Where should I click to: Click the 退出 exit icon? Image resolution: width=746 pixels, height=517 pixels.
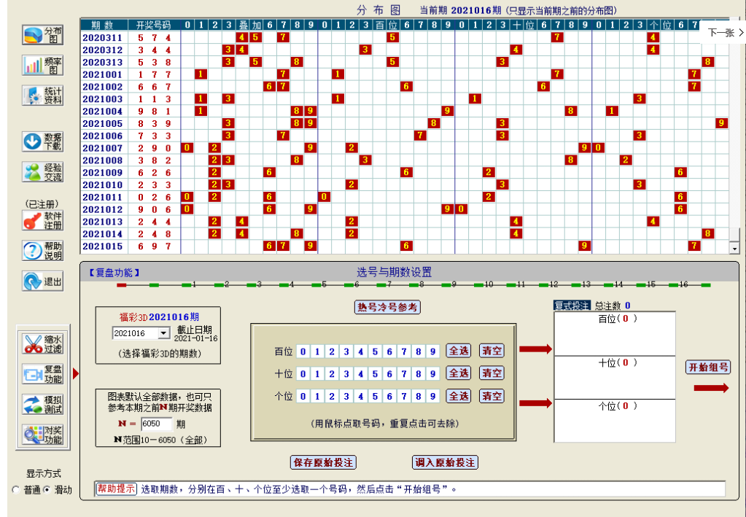[x=42, y=281]
